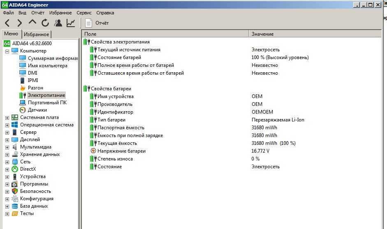Click the AIDA64 v6.92.6600 root icon
Image resolution: width=387 pixels, height=229 pixels.
point(7,44)
